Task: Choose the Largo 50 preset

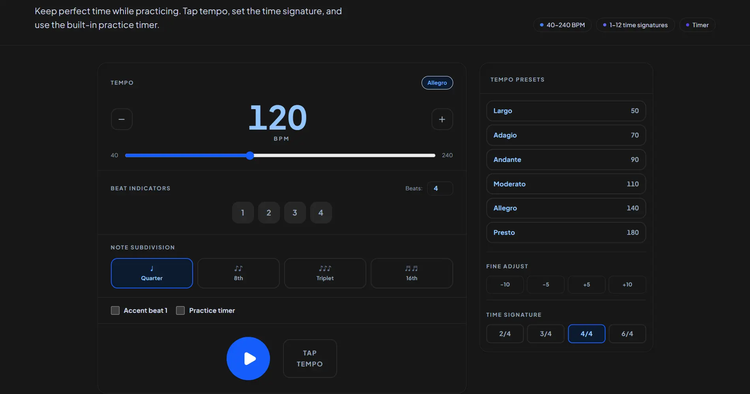Action: click(566, 111)
